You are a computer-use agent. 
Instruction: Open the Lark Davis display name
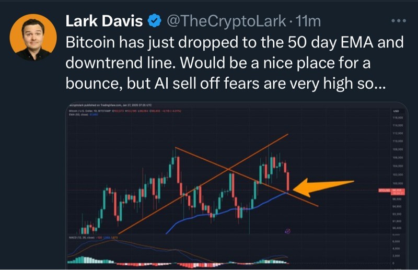pos(104,21)
